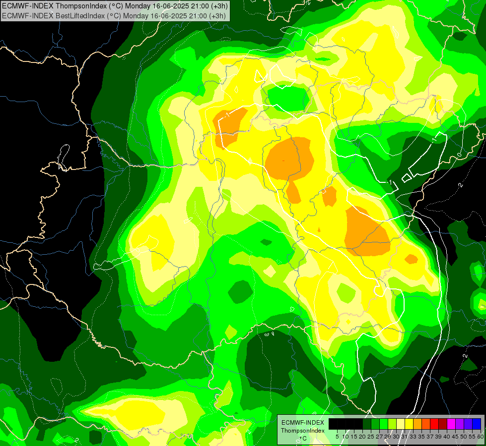Click the legend scale value 55
The width and height of the screenshot is (486, 446).
472,437
